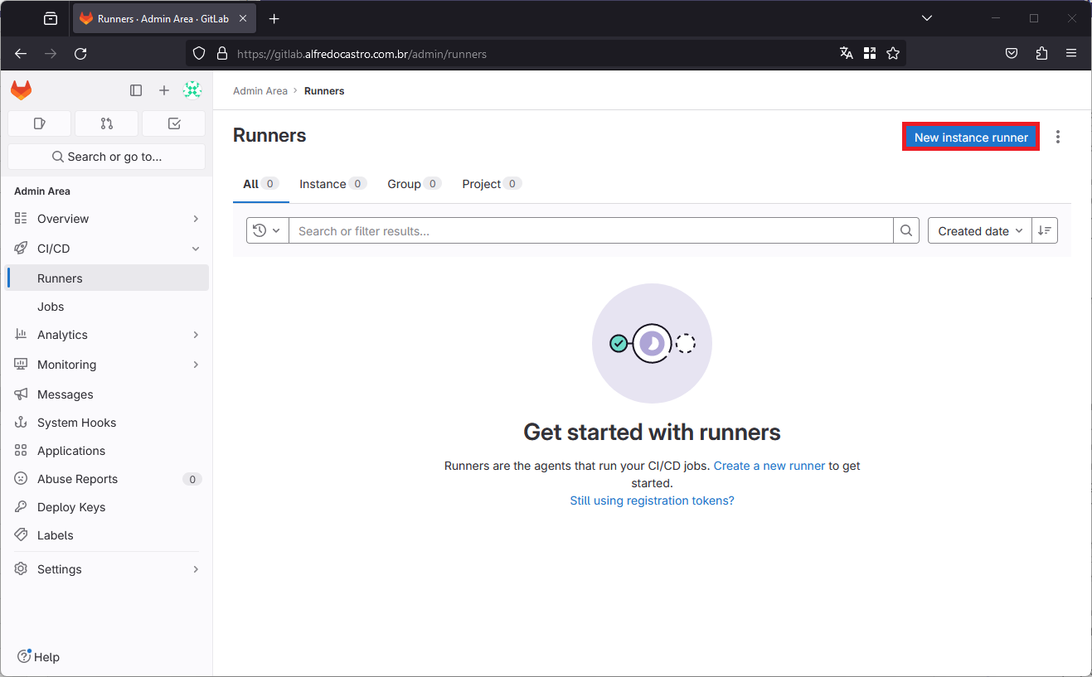This screenshot has height=677, width=1092.
Task: Open the GitLab logo home link
Action: coord(21,90)
